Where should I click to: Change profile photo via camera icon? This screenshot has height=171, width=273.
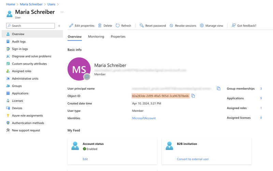click(87, 77)
